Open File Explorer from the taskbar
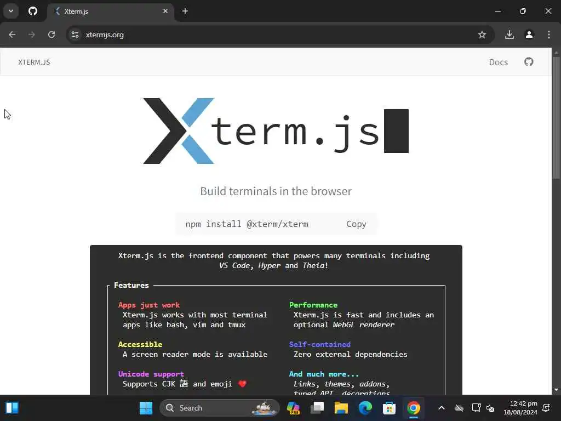The width and height of the screenshot is (561, 421). [341, 408]
